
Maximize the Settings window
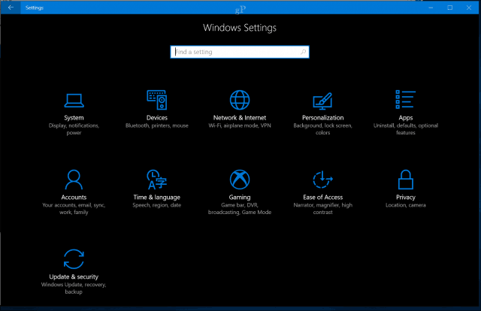[449, 8]
